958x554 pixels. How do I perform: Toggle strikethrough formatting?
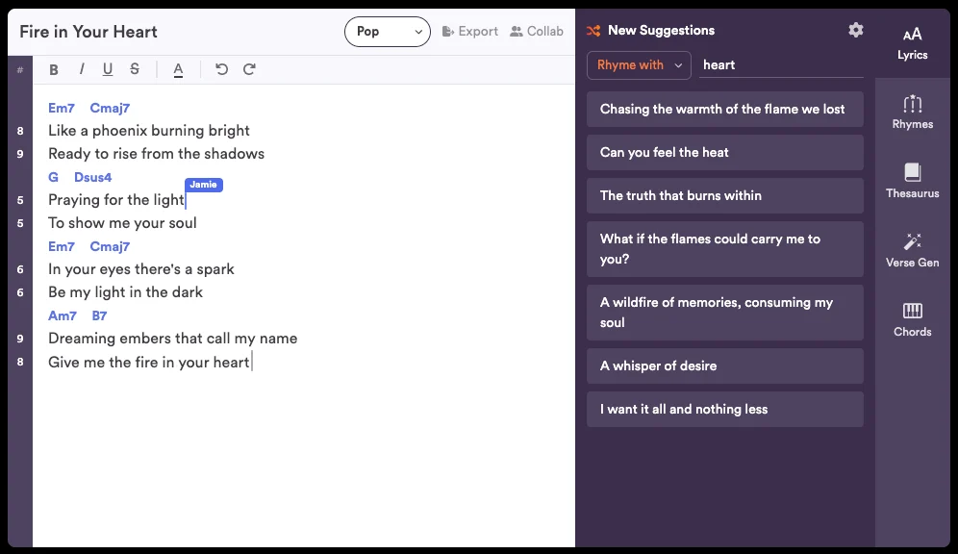point(135,69)
